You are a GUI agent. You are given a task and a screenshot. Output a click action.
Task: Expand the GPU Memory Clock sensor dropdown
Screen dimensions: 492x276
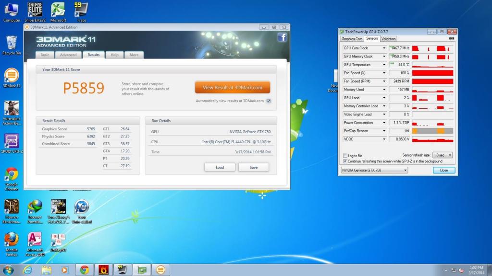384,57
